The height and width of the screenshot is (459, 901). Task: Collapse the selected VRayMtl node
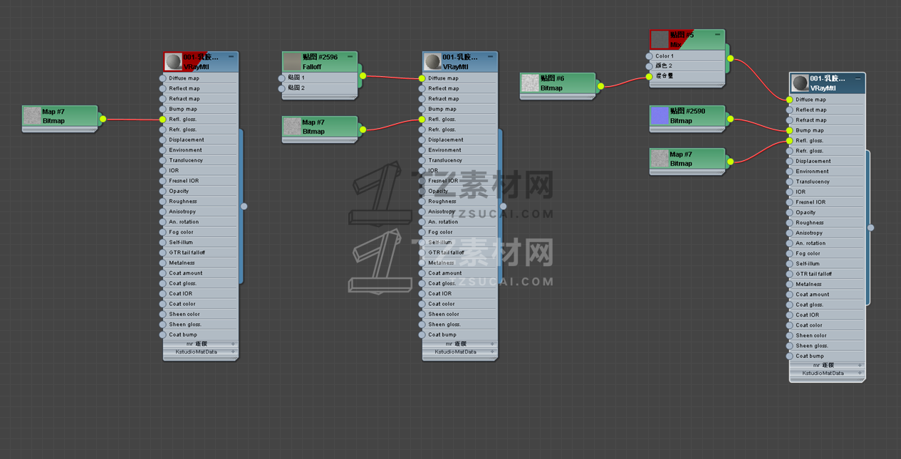(x=858, y=79)
